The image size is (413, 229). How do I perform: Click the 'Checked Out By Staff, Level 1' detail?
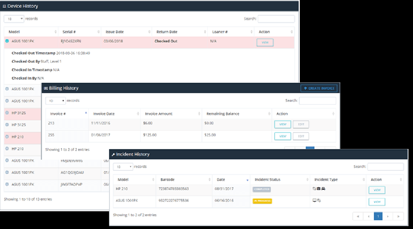[x=36, y=61]
